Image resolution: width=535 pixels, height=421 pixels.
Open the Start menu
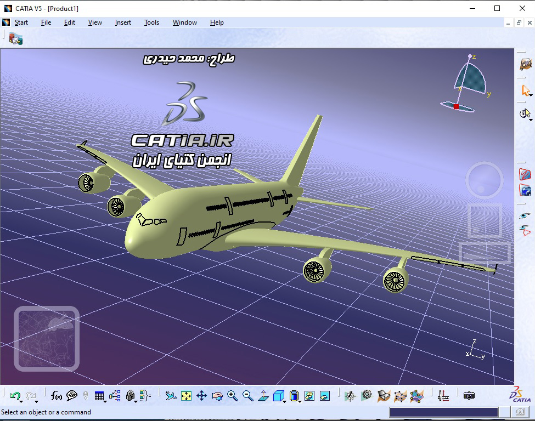click(21, 22)
